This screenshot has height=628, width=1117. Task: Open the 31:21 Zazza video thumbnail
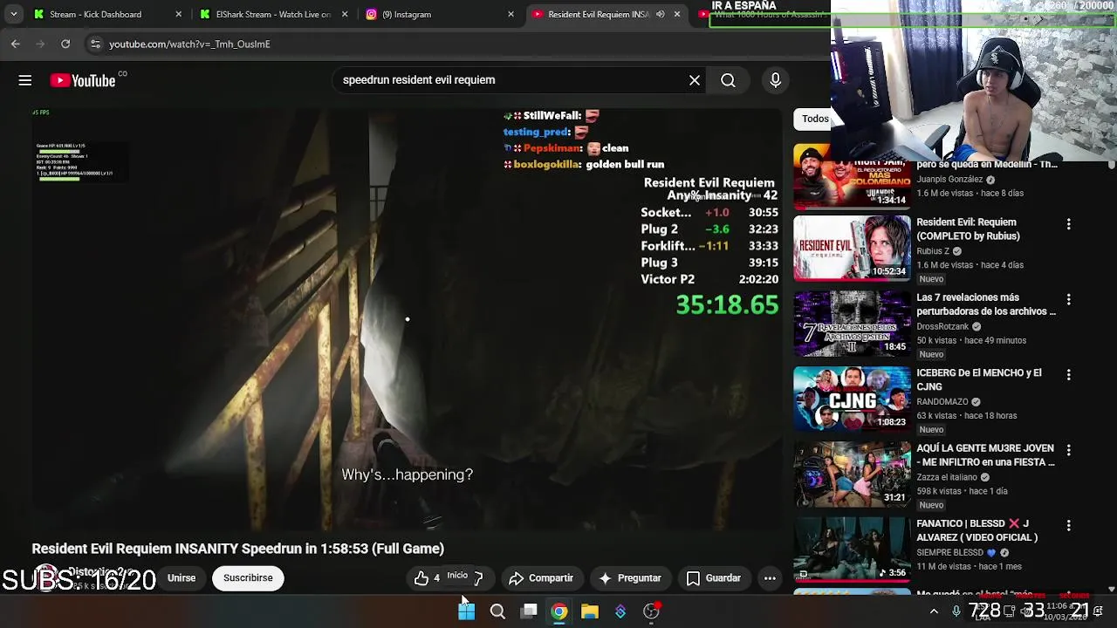tap(852, 474)
